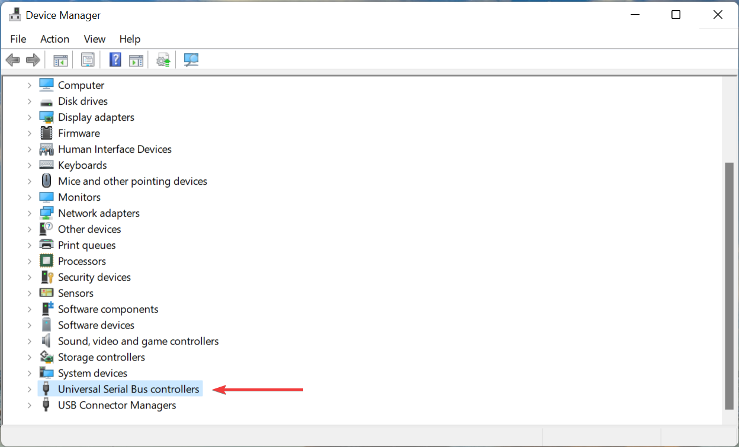Viewport: 739px width, 447px height.
Task: Click the Mice and pointing devices icon
Action: [x=46, y=181]
